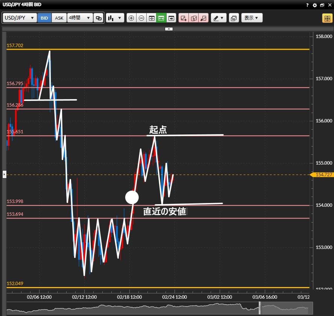Toggle the yellow crosshair cursor button

326,18
